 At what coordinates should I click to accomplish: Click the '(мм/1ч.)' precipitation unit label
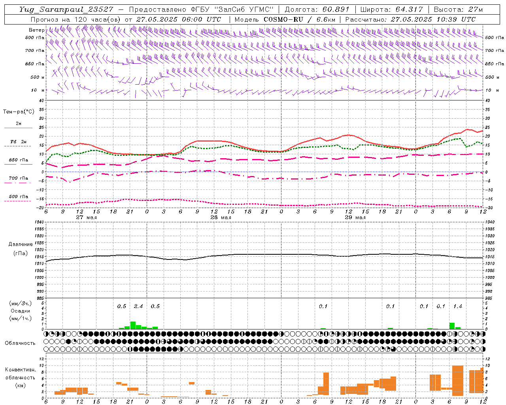click(20, 318)
